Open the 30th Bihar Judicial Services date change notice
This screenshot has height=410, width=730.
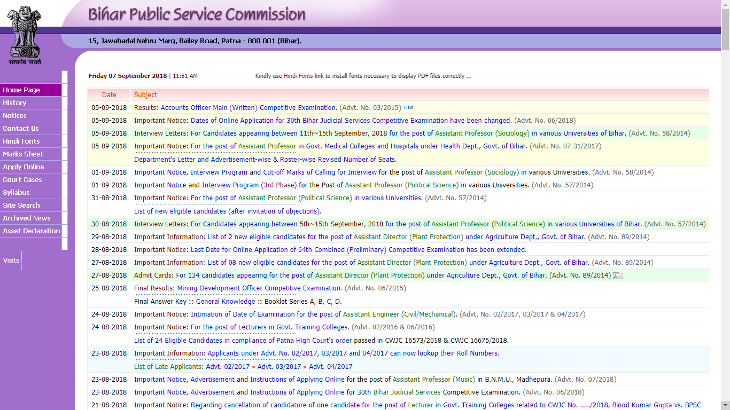(x=351, y=121)
